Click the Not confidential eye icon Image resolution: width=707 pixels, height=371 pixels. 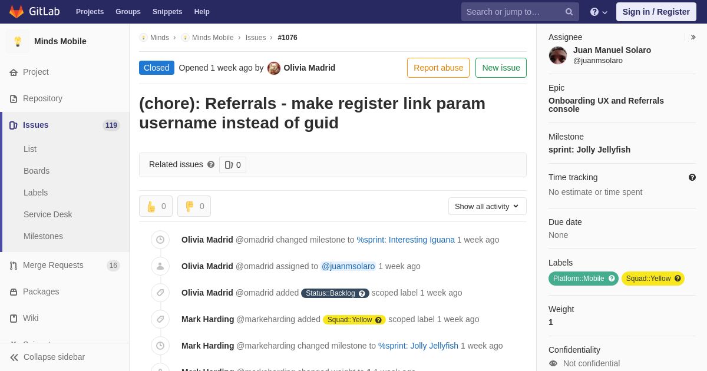(553, 363)
